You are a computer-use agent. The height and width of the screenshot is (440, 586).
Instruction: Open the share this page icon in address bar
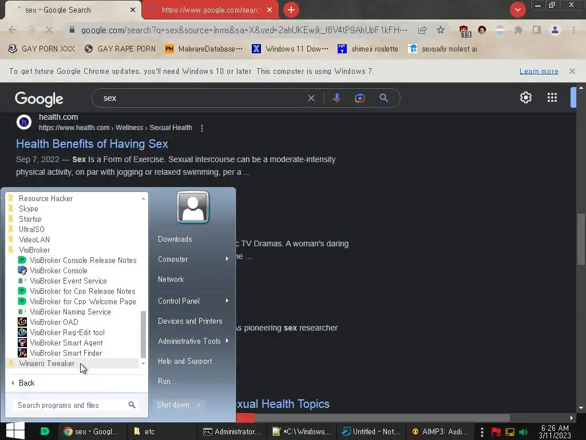[422, 30]
